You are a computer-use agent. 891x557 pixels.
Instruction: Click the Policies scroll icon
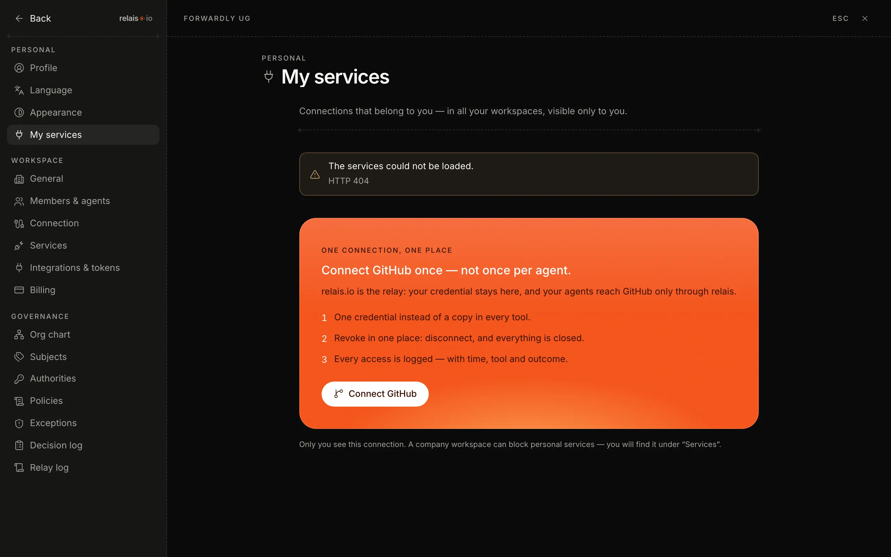pyautogui.click(x=19, y=401)
